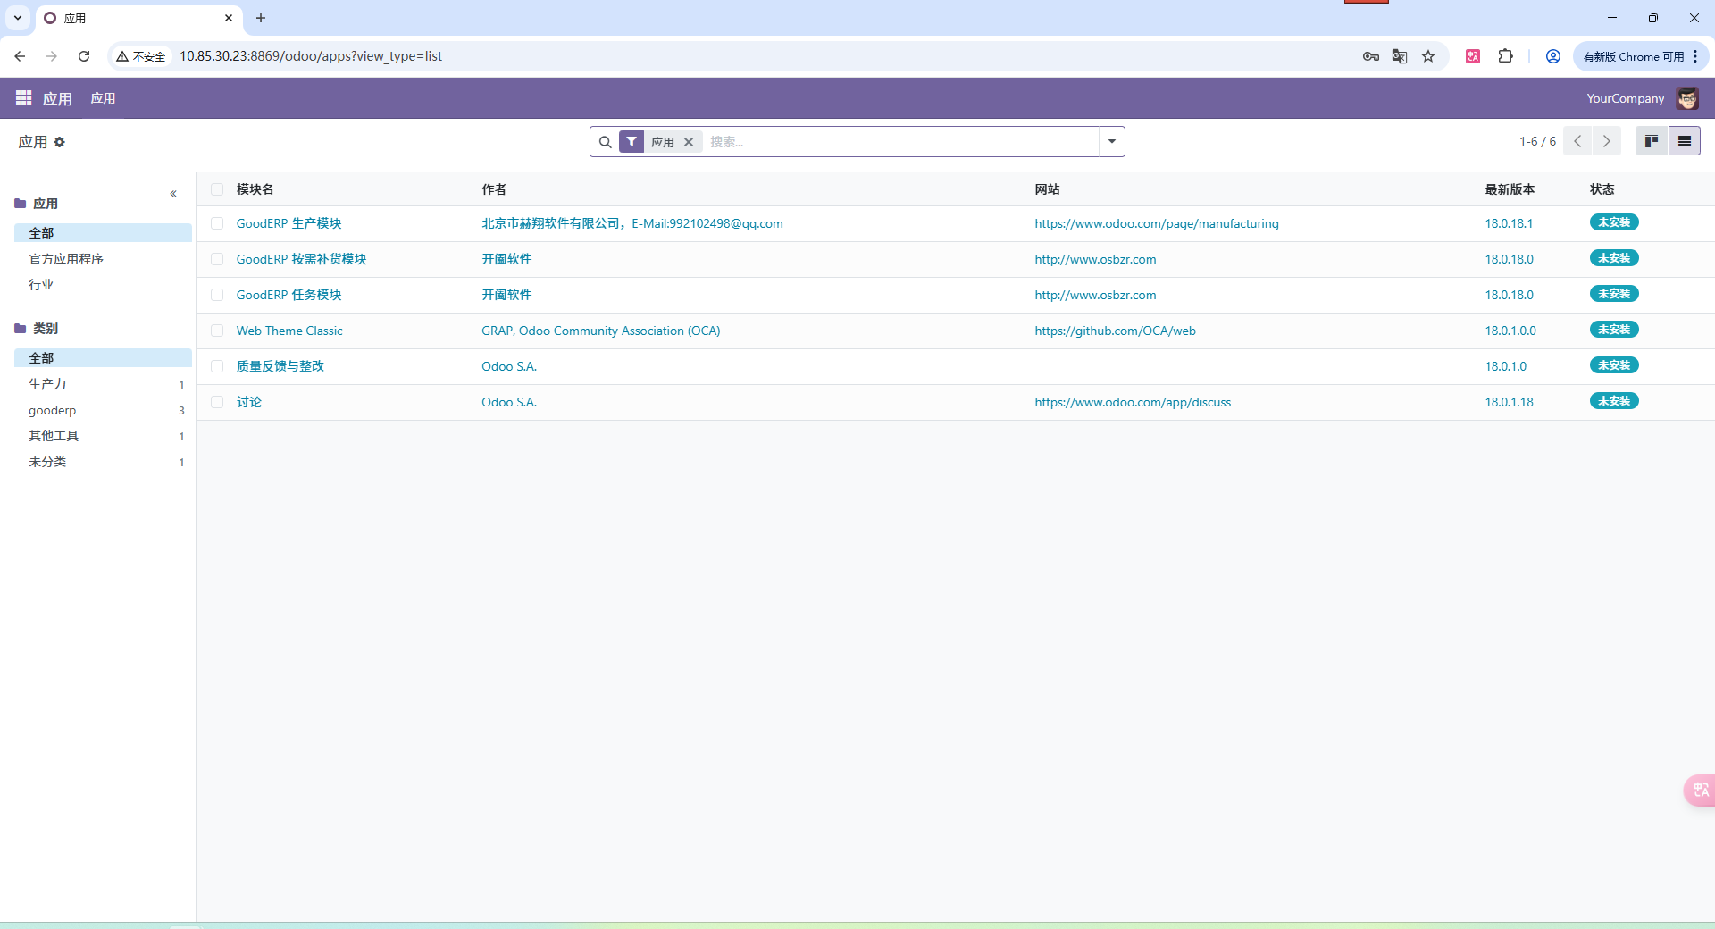Sort by 网站 column header
This screenshot has height=929, width=1715.
pyautogui.click(x=1047, y=189)
